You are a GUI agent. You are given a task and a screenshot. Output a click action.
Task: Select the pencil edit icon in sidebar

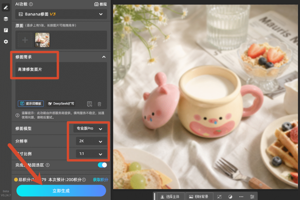[6, 7]
